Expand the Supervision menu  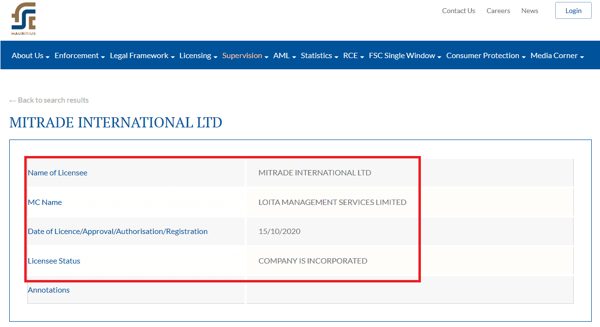tap(245, 56)
